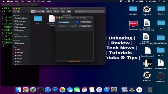Open the Apple menu
This screenshot has height=94, width=168.
click(3, 1)
